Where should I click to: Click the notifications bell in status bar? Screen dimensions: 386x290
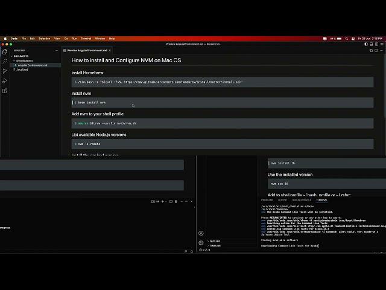click(192, 251)
